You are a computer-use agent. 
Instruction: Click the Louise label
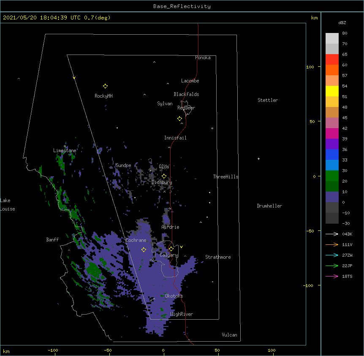[x=8, y=209]
